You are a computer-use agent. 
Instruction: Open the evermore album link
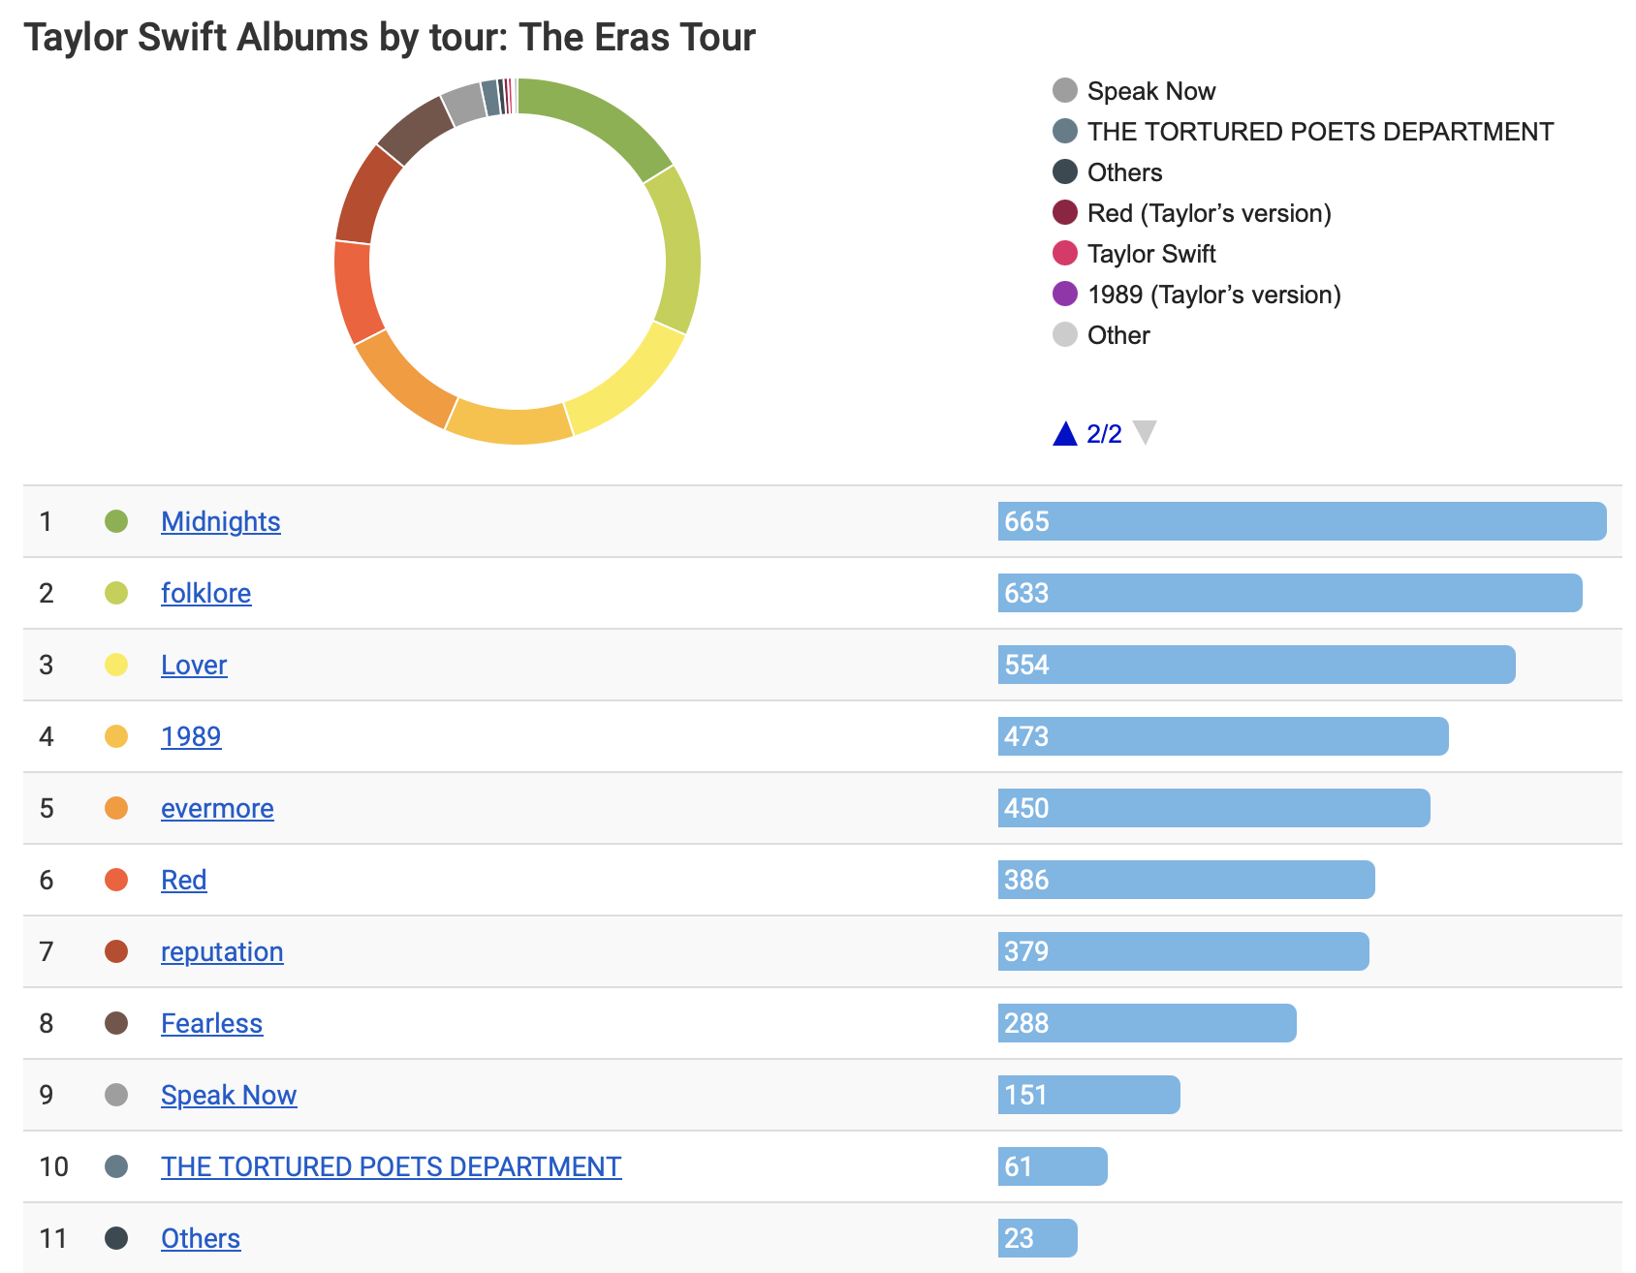coord(217,808)
